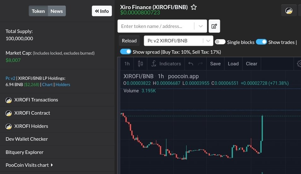Click the Volume 3.195K label
The width and height of the screenshot is (301, 174).
140,91
